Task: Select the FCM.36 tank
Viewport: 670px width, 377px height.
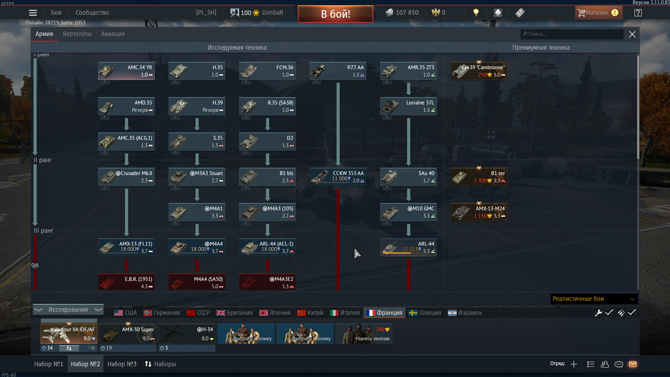Action: (x=267, y=71)
